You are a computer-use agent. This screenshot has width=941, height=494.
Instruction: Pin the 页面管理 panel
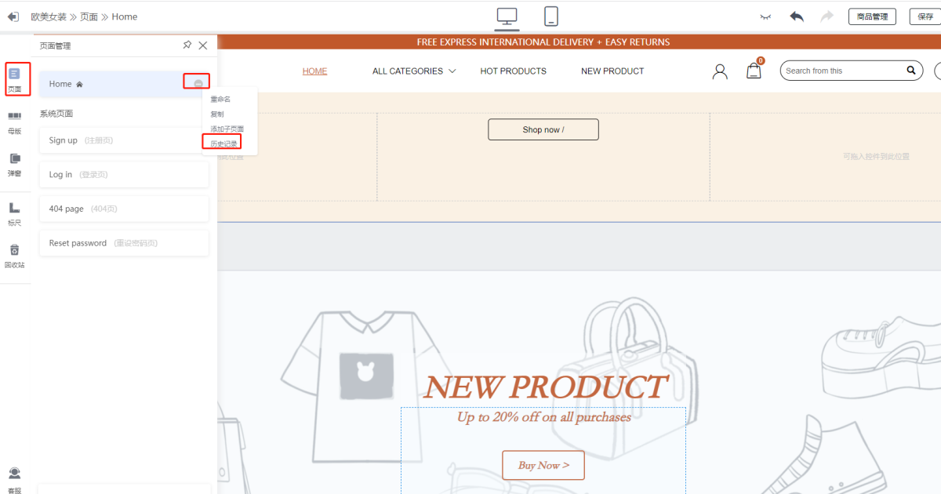point(187,45)
